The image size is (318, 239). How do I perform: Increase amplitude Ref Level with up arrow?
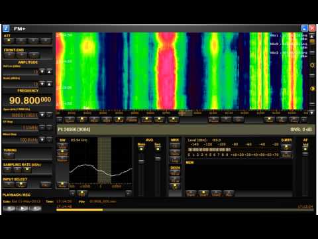[49, 72]
